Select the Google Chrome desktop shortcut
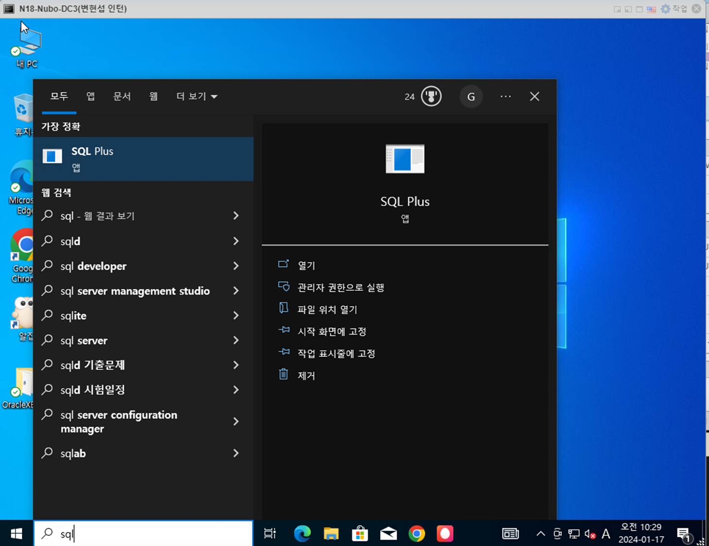 (22, 256)
